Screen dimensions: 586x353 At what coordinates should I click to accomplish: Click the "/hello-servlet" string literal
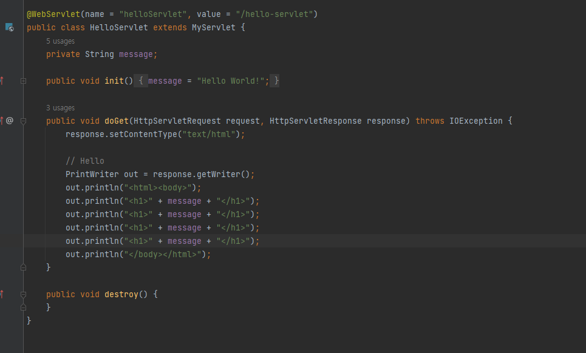[274, 14]
